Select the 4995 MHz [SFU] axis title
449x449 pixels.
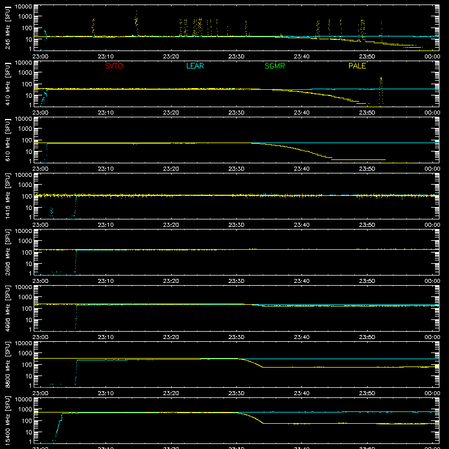coord(7,308)
